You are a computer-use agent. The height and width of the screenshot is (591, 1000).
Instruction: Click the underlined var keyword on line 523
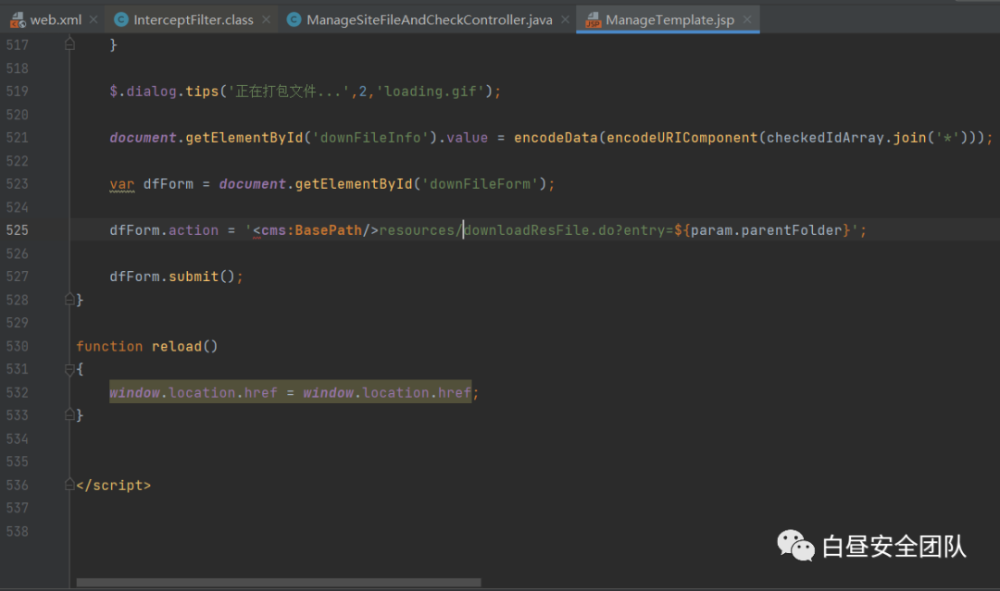pos(122,184)
